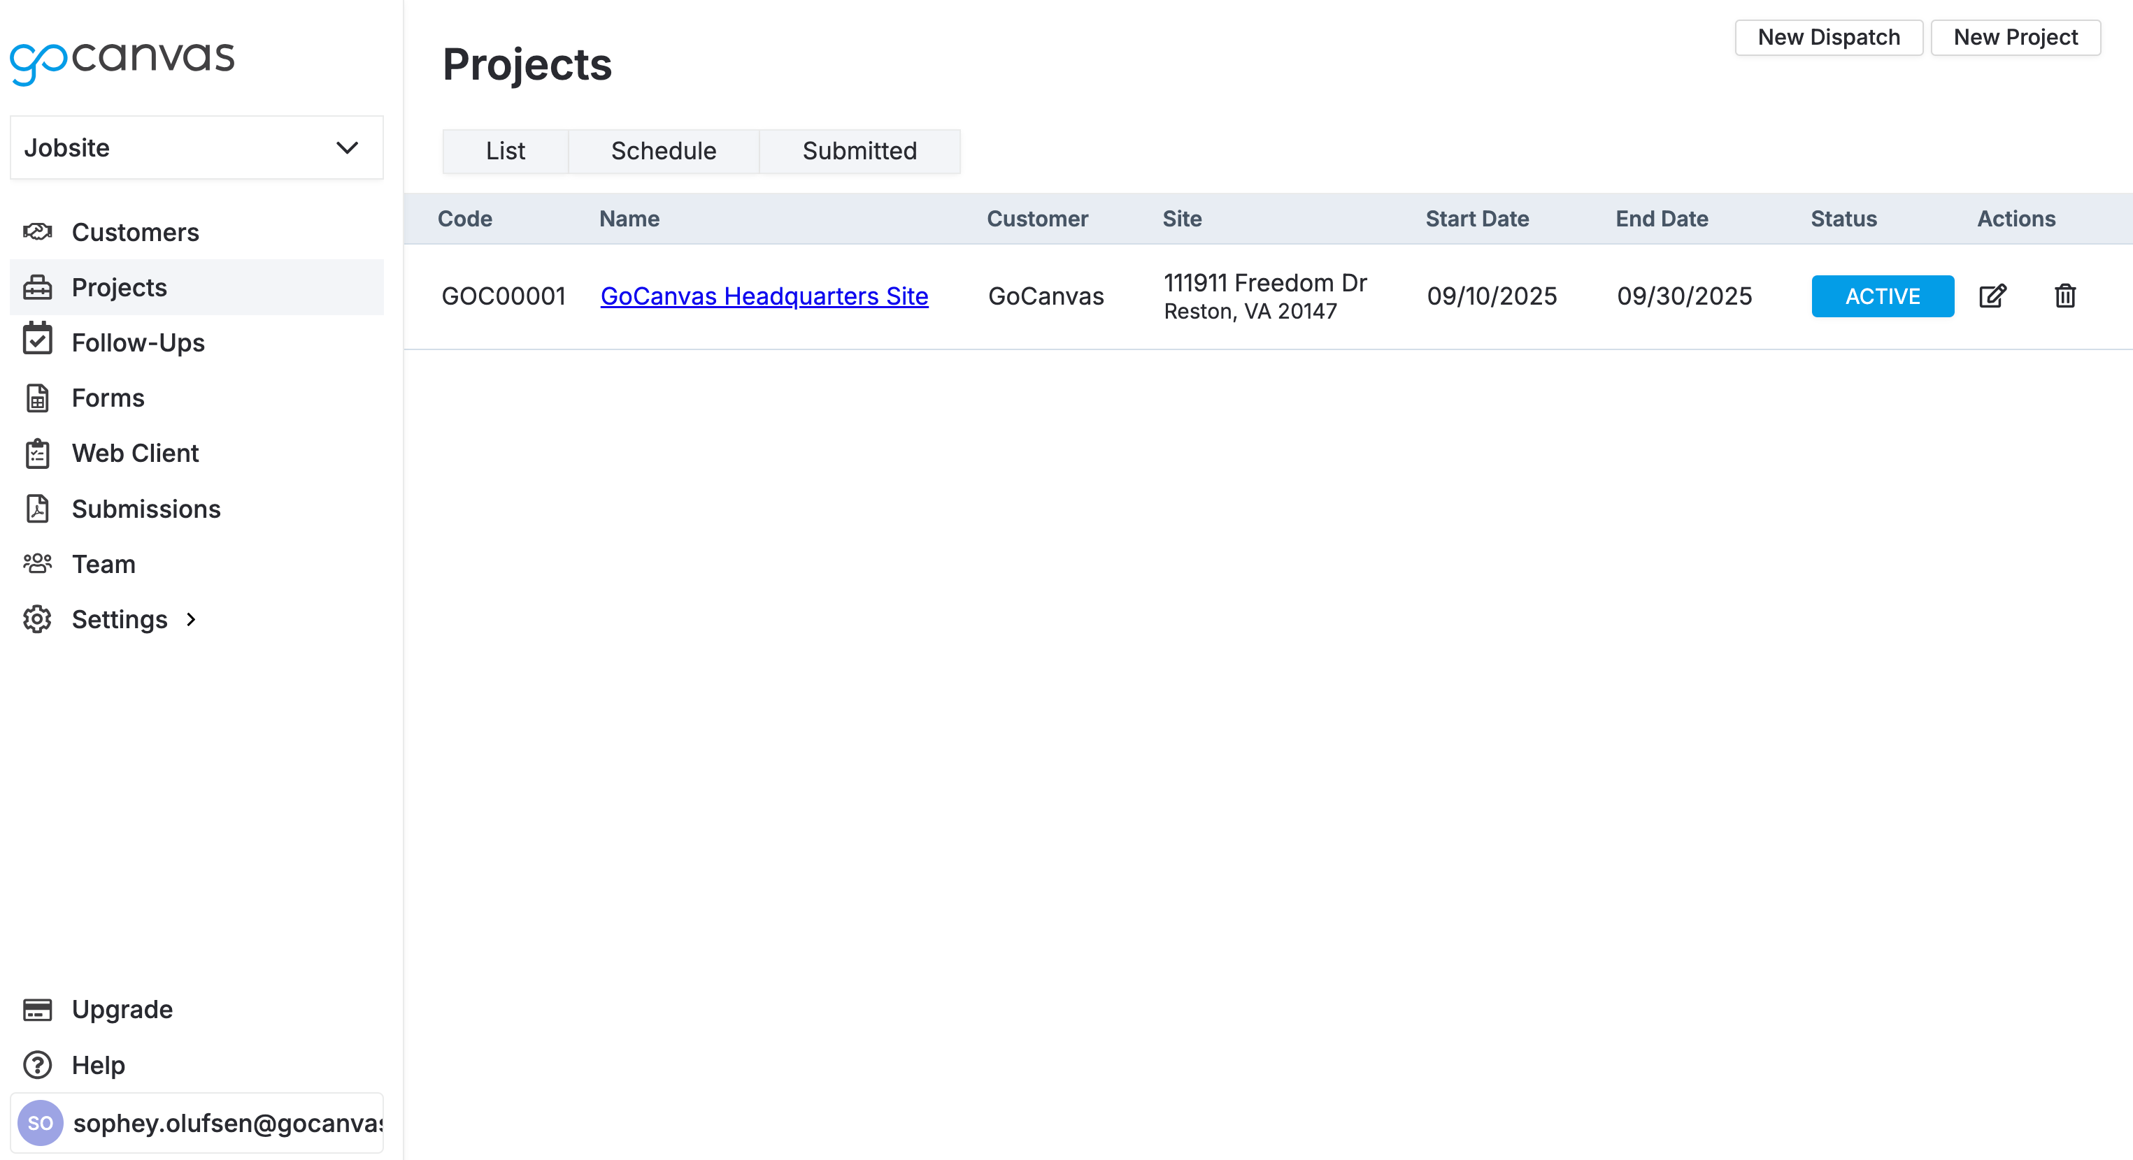Screen dimensions: 2133x1160
Task: Click the Upgrade credit card icon
Action: tap(37, 1010)
